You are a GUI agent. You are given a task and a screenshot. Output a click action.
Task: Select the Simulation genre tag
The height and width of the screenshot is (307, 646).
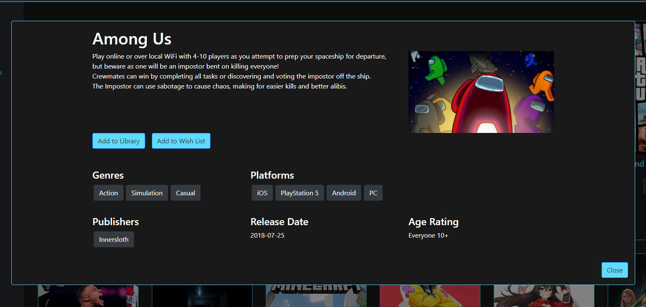(x=147, y=193)
